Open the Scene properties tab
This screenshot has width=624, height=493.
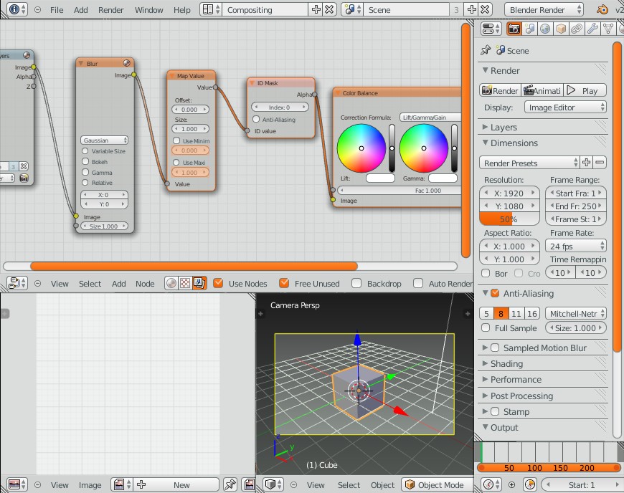531,29
